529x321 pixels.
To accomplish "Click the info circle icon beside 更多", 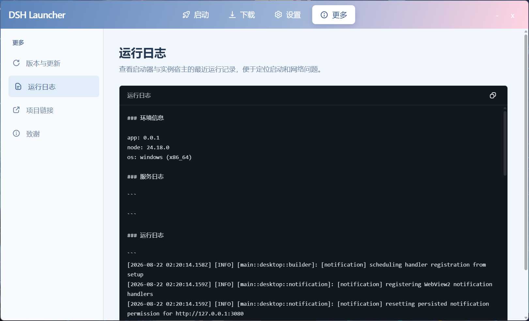I will (324, 15).
